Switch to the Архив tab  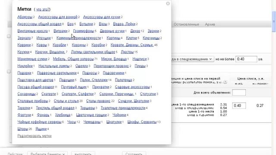click(210, 25)
